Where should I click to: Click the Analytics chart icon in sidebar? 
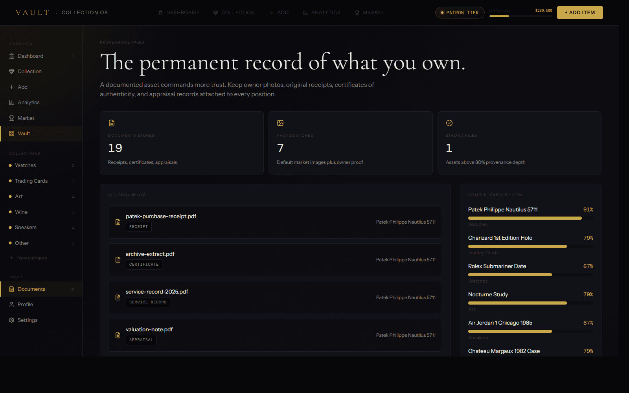11,103
